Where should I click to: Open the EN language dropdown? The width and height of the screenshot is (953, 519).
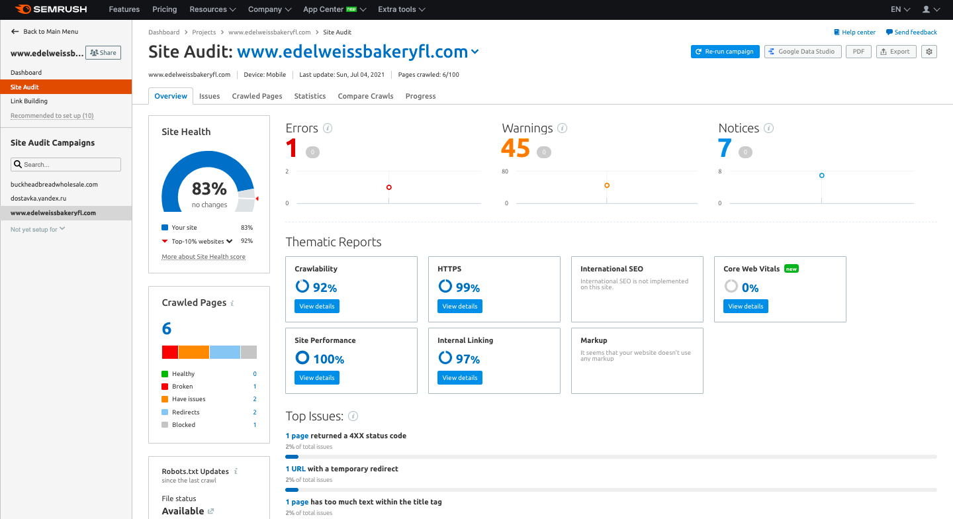[900, 9]
